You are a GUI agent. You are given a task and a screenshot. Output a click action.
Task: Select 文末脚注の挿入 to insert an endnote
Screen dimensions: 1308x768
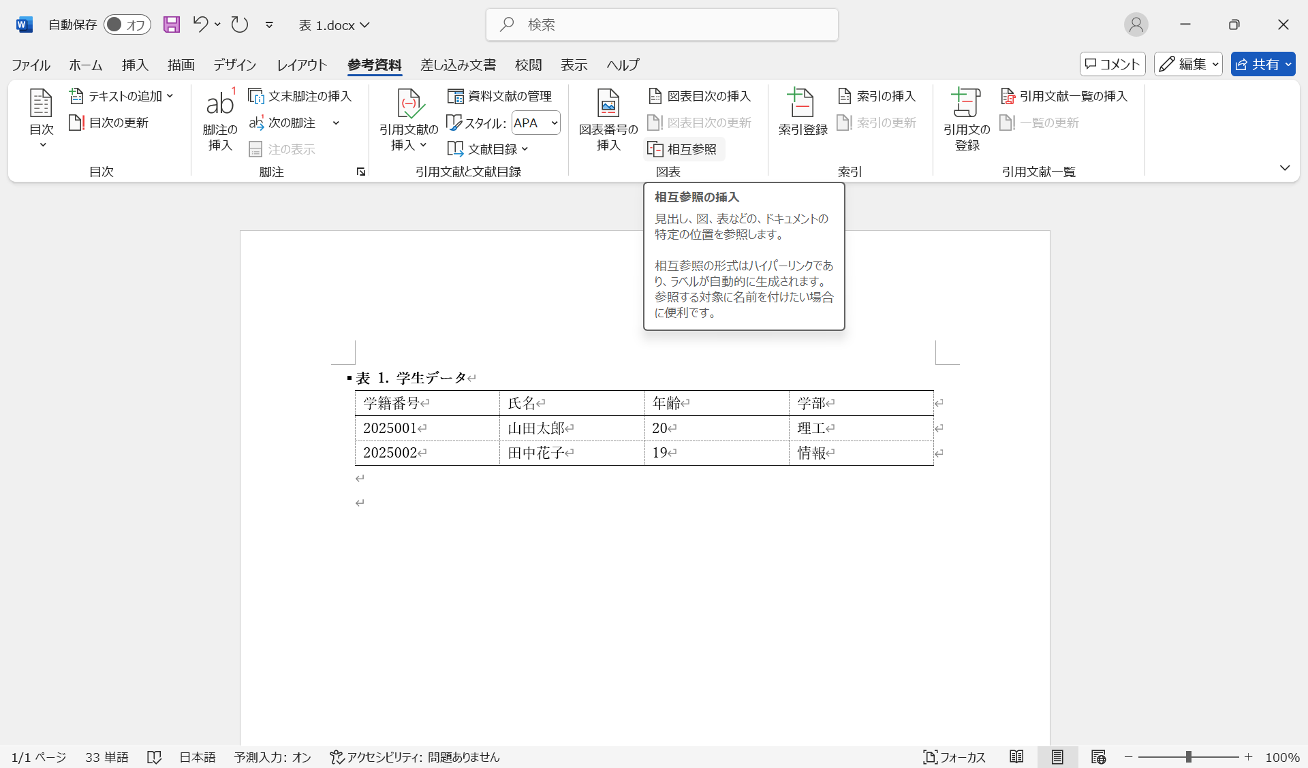(x=300, y=95)
